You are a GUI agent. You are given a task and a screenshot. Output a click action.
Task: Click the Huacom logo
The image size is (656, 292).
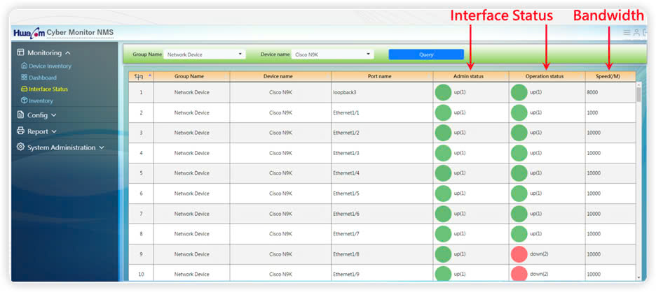point(28,33)
